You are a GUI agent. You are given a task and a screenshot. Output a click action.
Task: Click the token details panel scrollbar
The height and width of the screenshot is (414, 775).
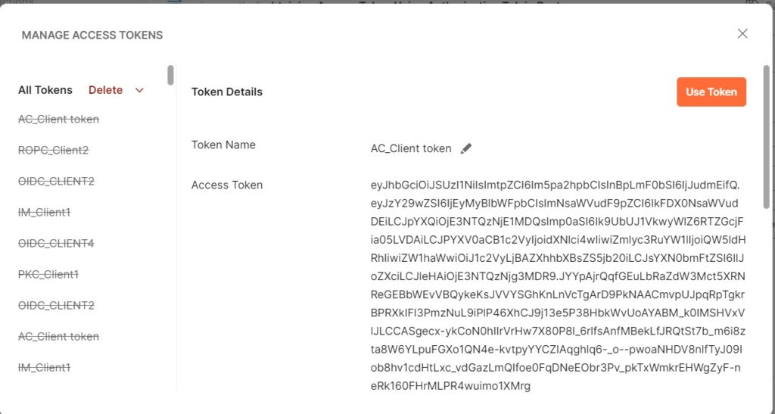coord(767,137)
